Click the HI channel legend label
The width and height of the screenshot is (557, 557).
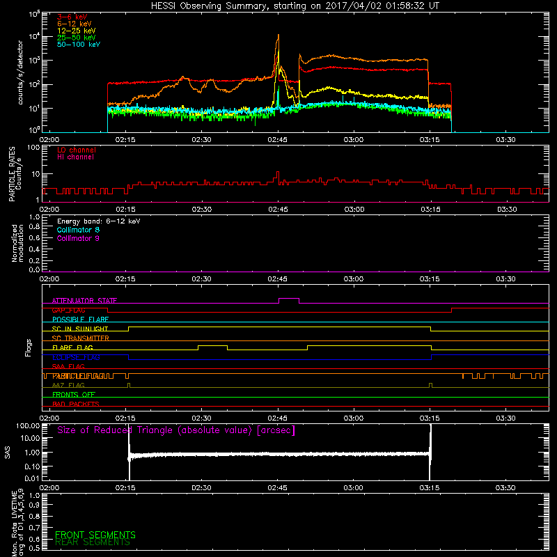point(75,157)
